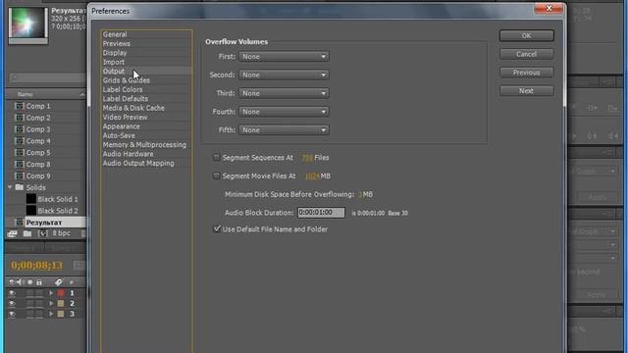Click the label tag column header icon

(59, 282)
